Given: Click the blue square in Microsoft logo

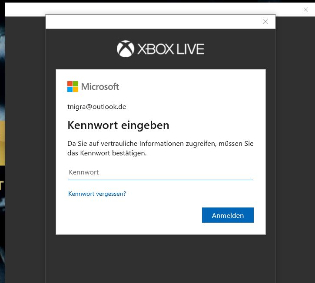Looking at the screenshot, I should pos(70,89).
